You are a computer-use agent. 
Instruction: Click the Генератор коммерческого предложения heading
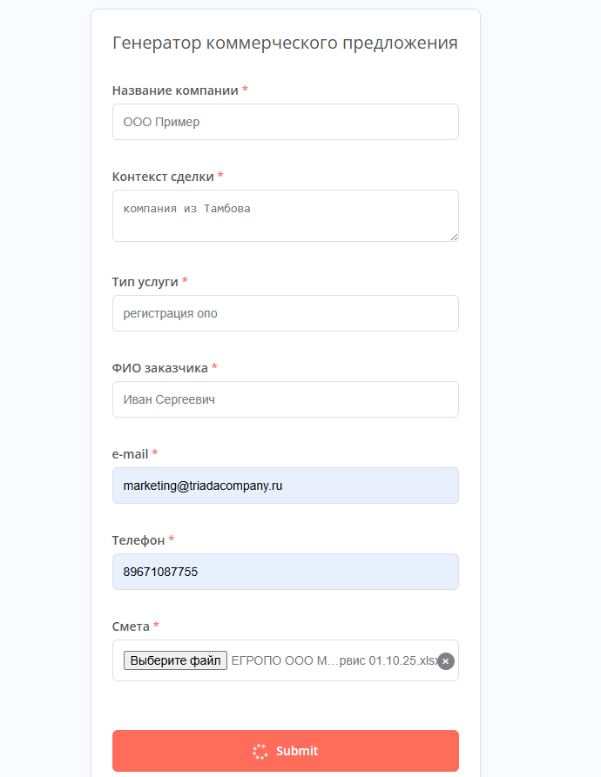[285, 44]
